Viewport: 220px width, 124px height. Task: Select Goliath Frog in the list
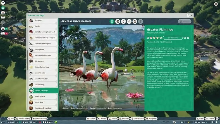click(43, 85)
